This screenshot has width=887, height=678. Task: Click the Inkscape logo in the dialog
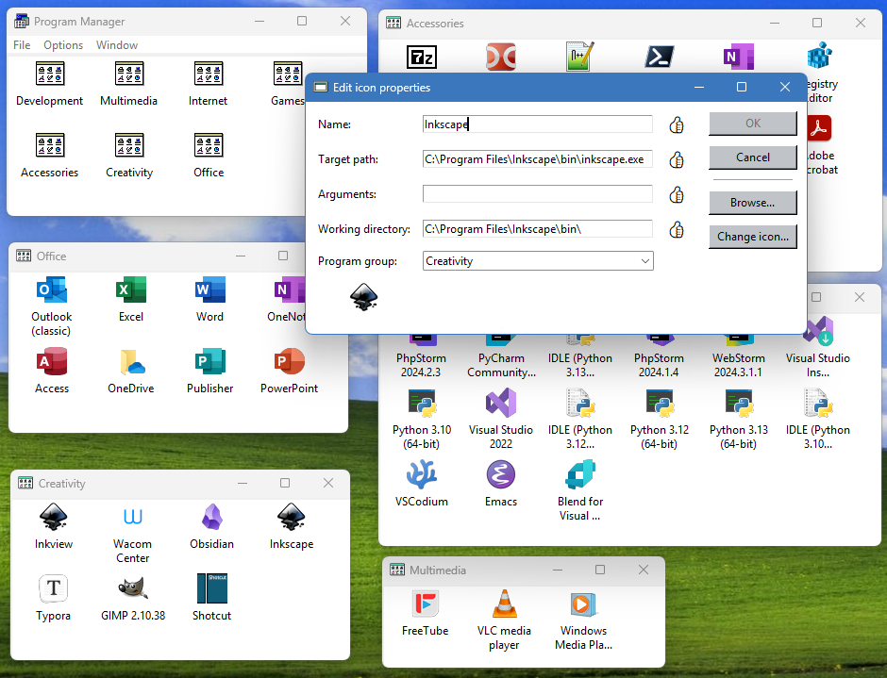(363, 297)
